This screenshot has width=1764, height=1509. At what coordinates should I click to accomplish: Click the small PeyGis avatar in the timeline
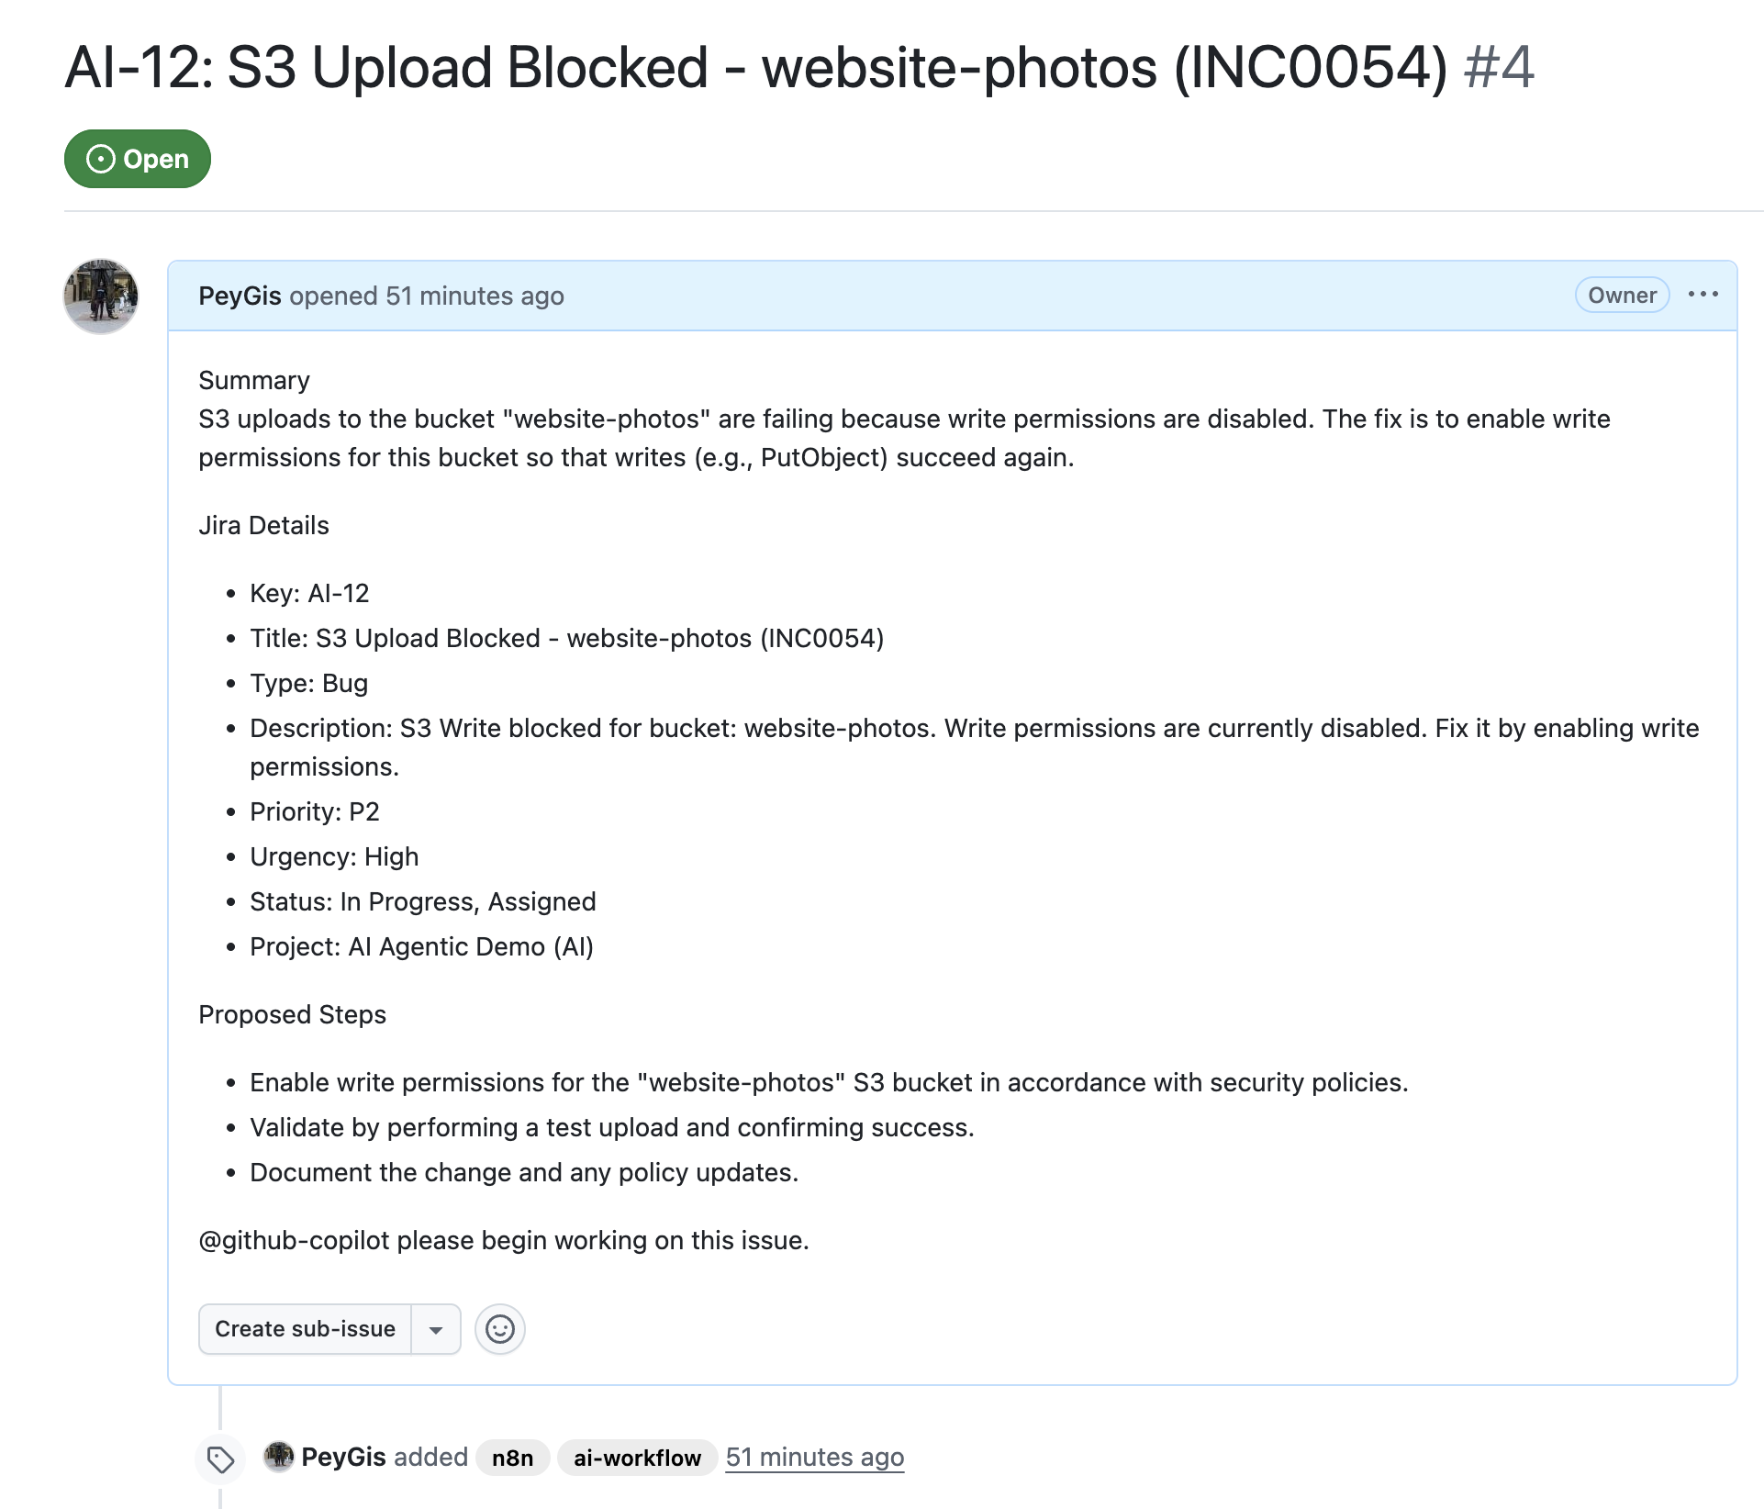pos(278,1457)
